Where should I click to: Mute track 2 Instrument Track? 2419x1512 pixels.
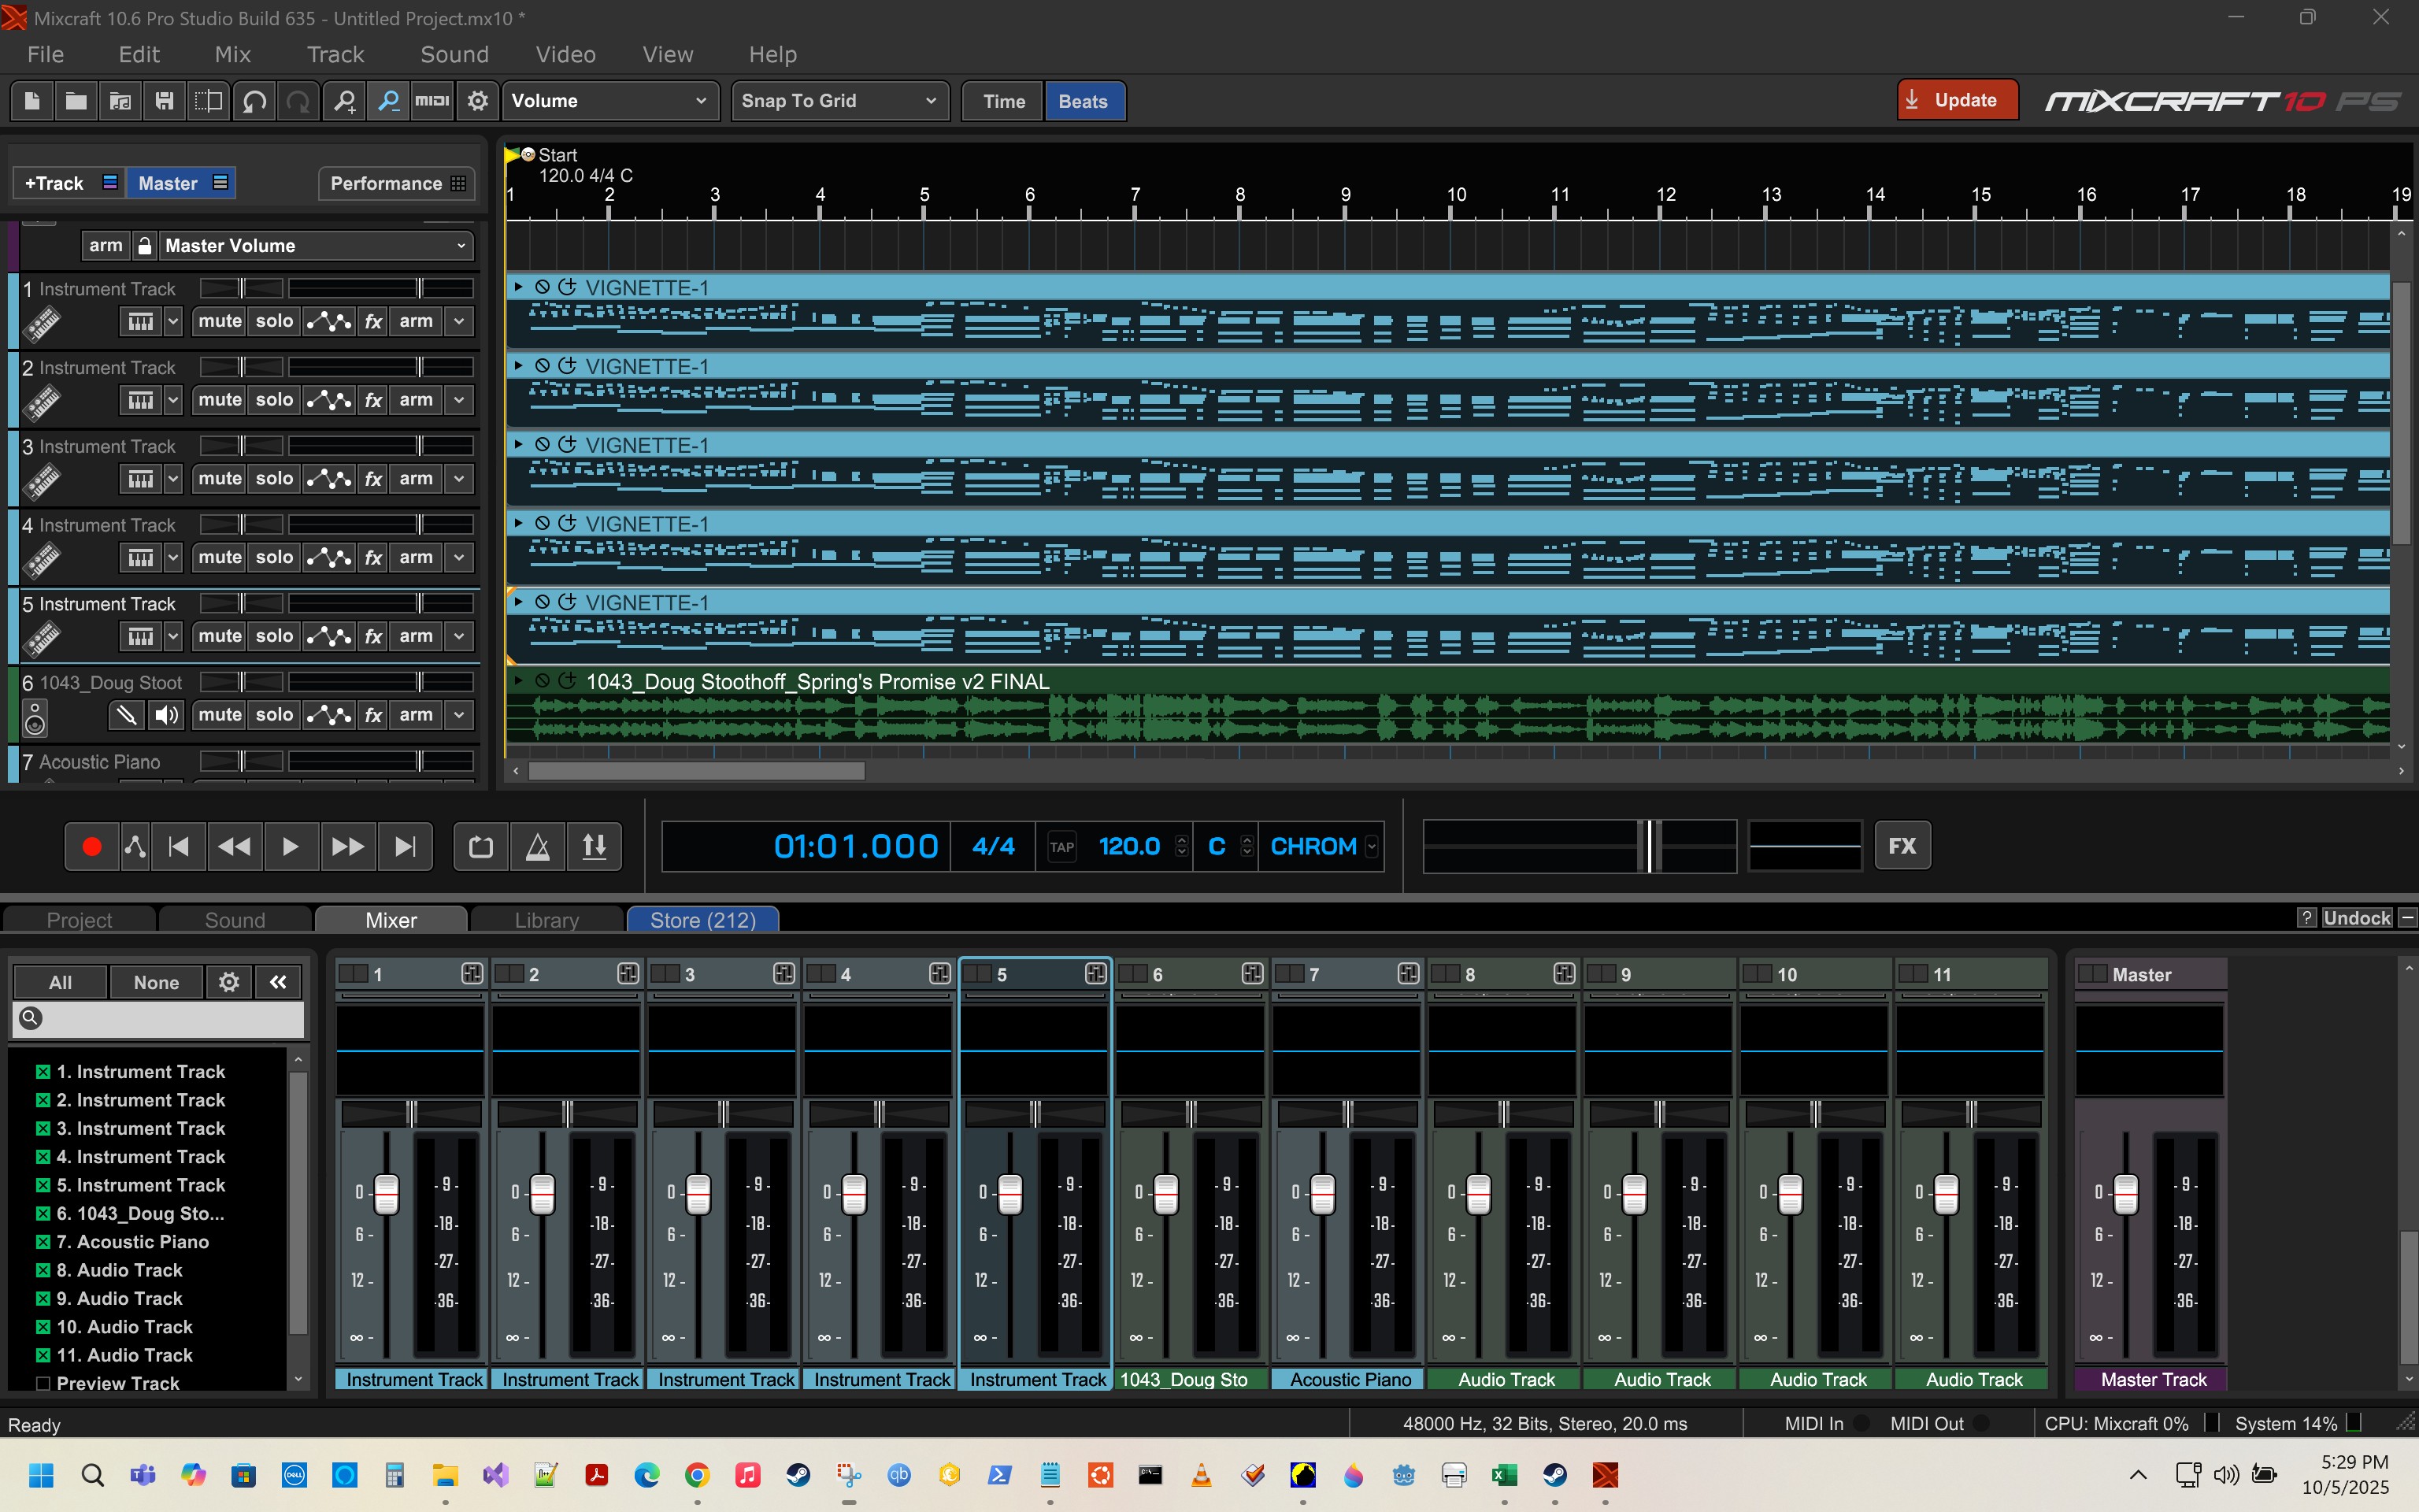(x=220, y=400)
